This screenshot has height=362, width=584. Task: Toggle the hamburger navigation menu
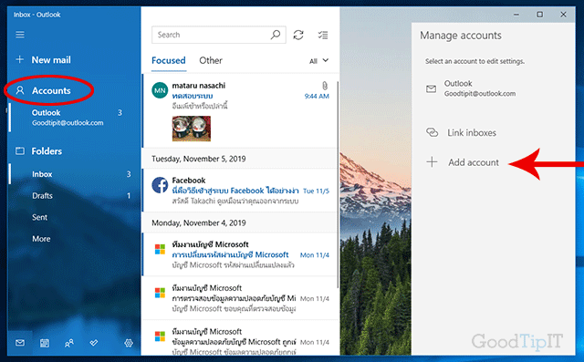click(20, 35)
